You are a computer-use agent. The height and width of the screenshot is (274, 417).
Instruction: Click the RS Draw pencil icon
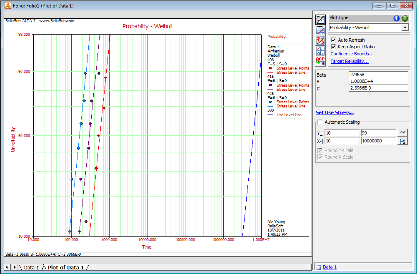coord(320,40)
